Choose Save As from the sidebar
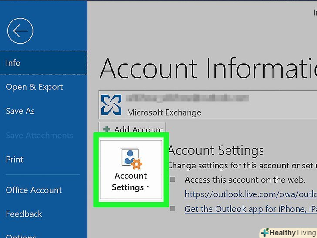This screenshot has height=238, width=317. coord(20,111)
